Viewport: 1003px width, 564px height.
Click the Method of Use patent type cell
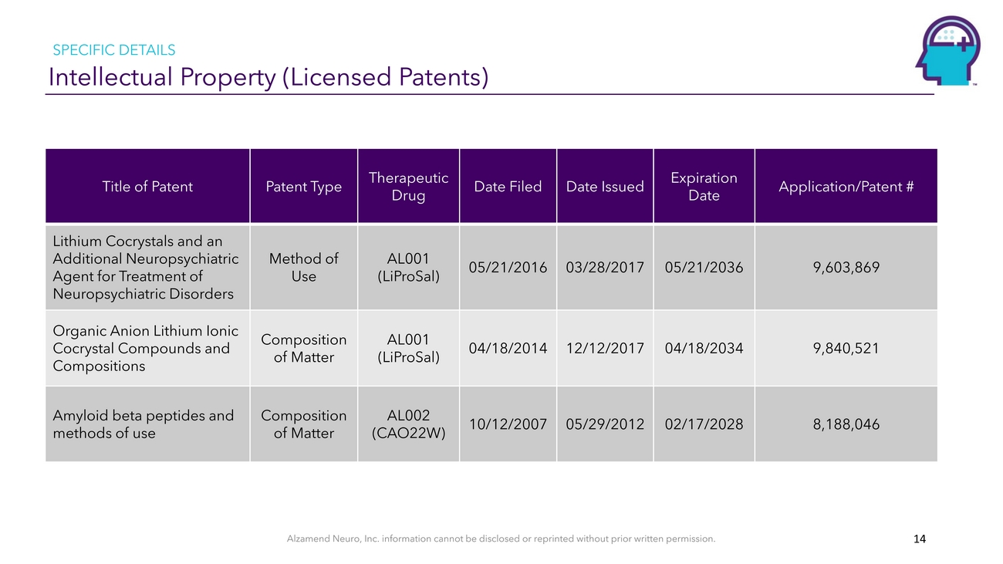pyautogui.click(x=303, y=268)
